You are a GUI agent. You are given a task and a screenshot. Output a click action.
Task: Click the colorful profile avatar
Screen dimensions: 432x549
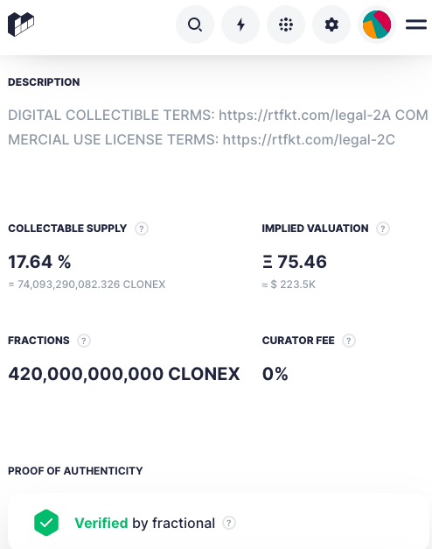coord(377,25)
